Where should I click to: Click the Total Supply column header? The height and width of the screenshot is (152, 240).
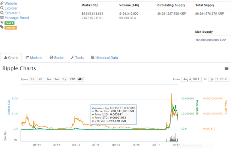[205, 5]
